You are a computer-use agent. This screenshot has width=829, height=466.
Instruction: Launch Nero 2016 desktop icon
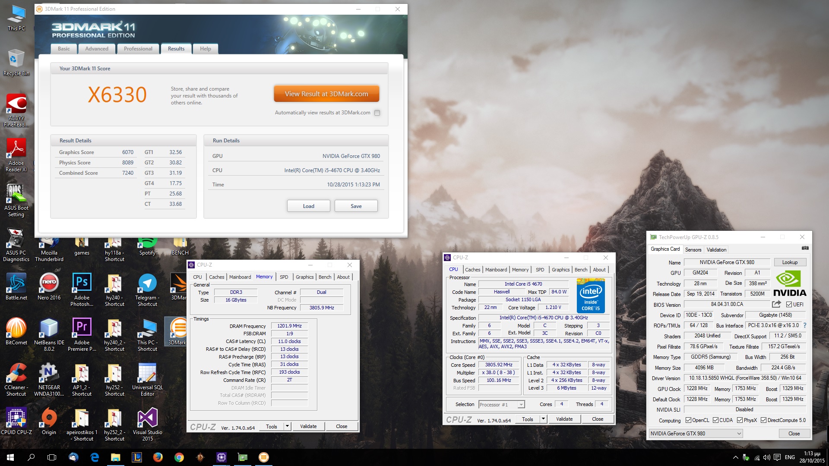coord(49,287)
